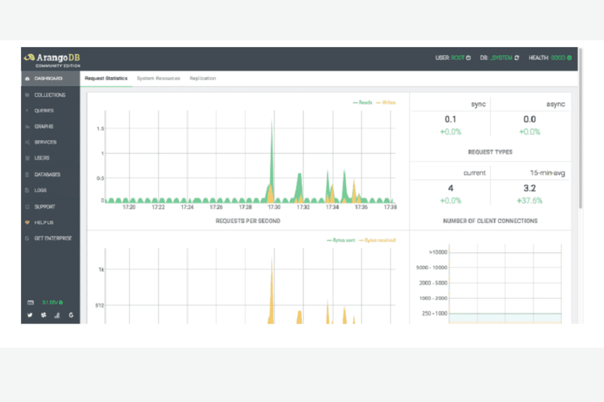
Task: Switch to the Request Statistics tab
Action: 106,78
